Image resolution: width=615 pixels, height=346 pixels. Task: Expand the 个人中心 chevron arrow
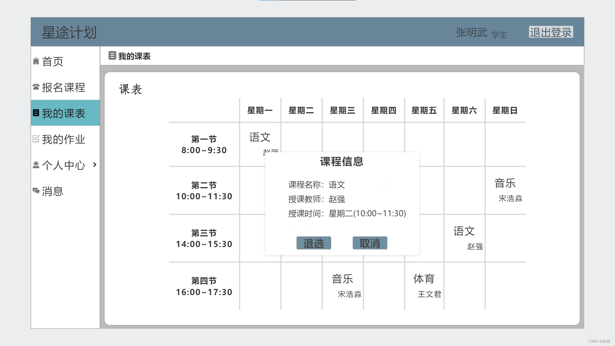click(94, 165)
